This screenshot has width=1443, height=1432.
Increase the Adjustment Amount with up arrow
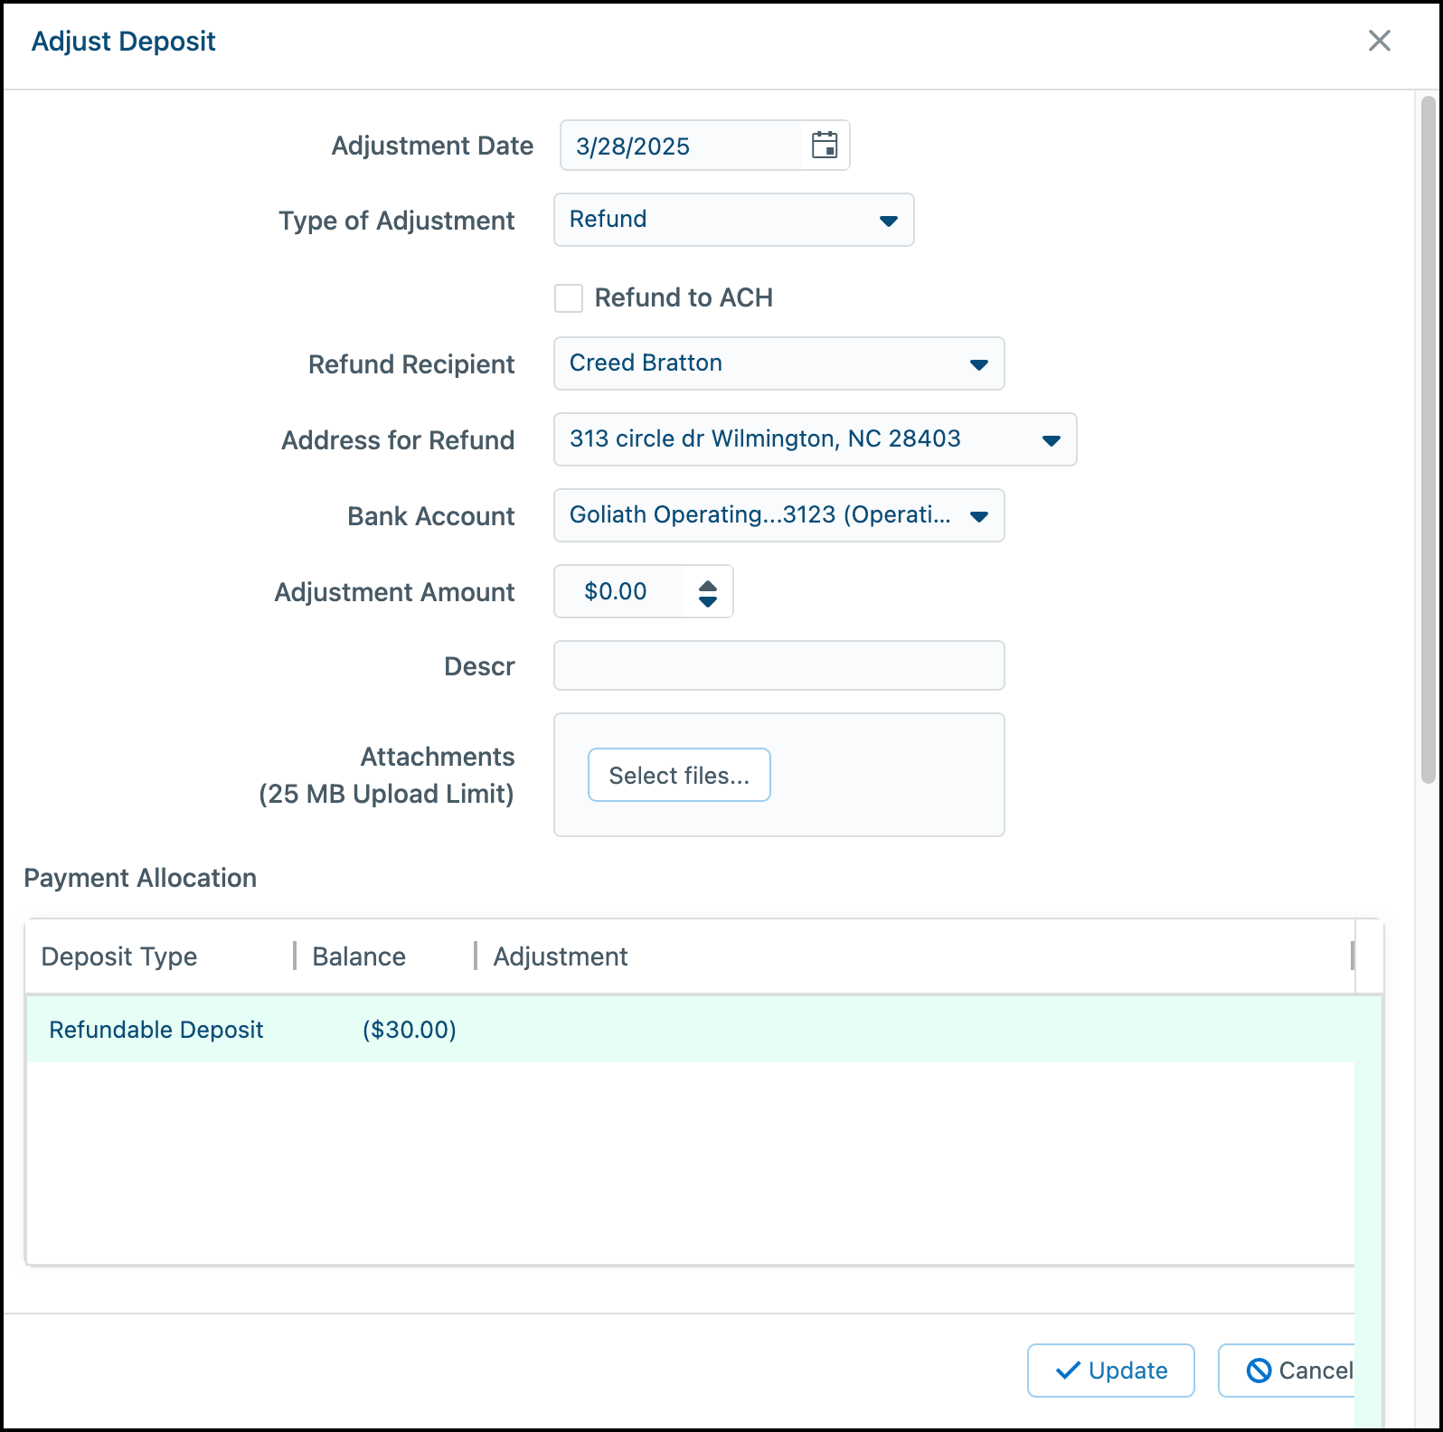[x=708, y=585]
